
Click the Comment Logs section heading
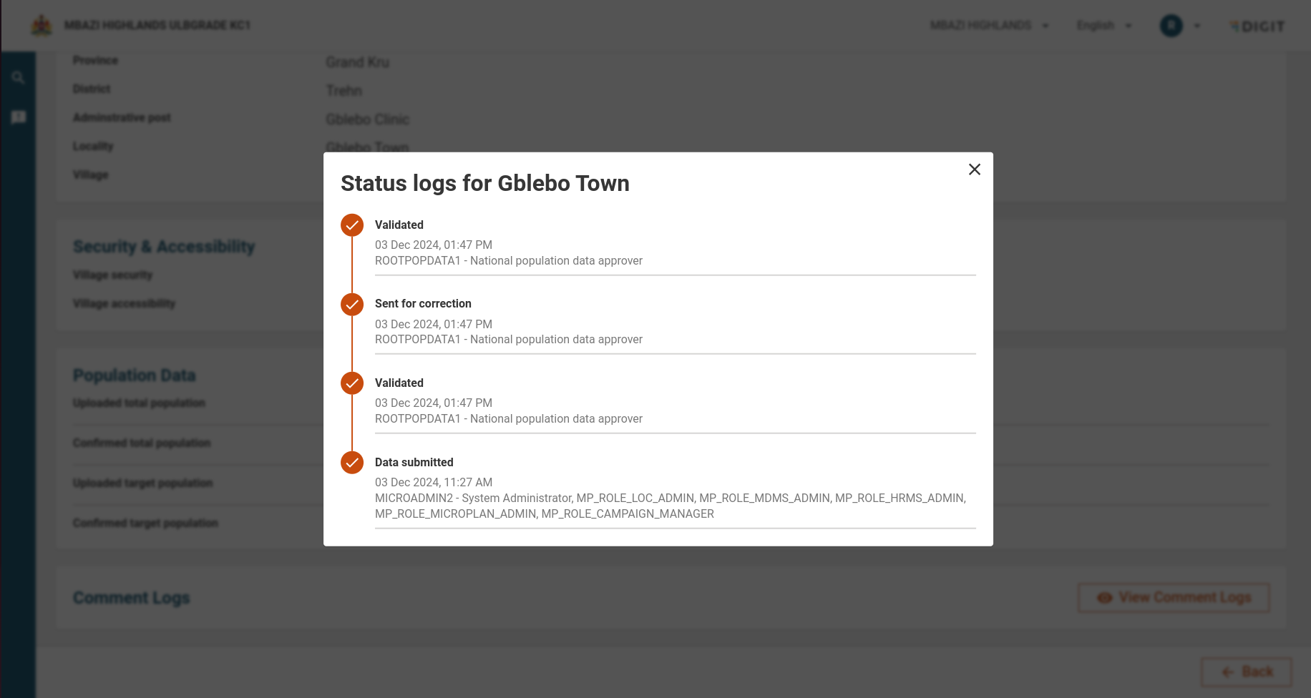[x=132, y=598]
